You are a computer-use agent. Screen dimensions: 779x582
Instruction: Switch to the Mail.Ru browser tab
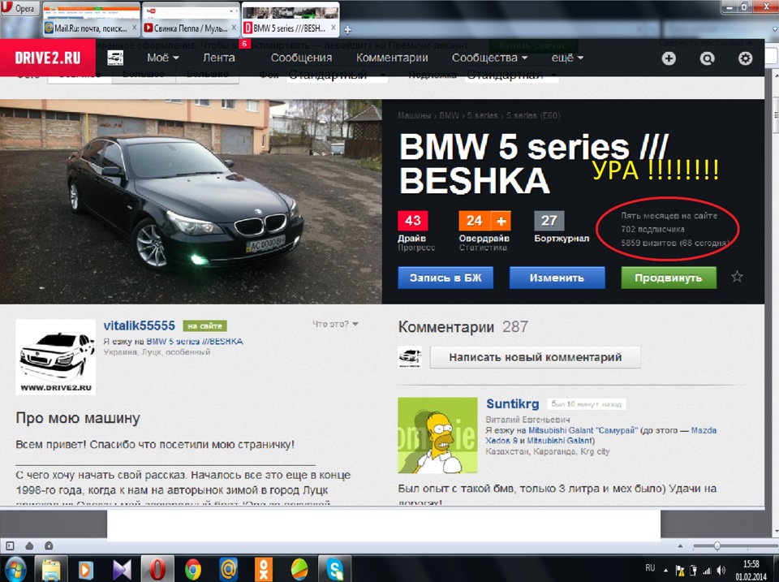click(x=90, y=28)
